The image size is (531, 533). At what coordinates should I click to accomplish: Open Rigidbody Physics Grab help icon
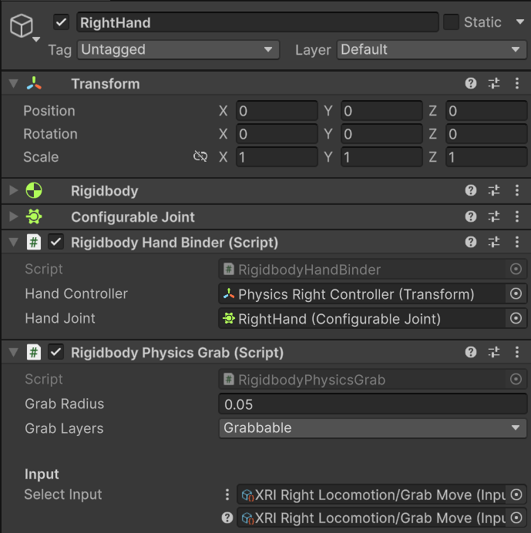point(471,352)
